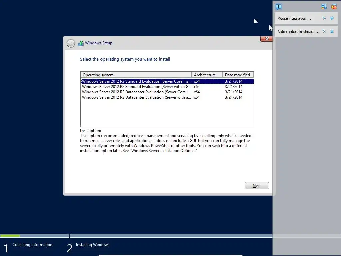Sort by Operating system column header
Viewport: 341px width, 256px height.
click(136, 75)
